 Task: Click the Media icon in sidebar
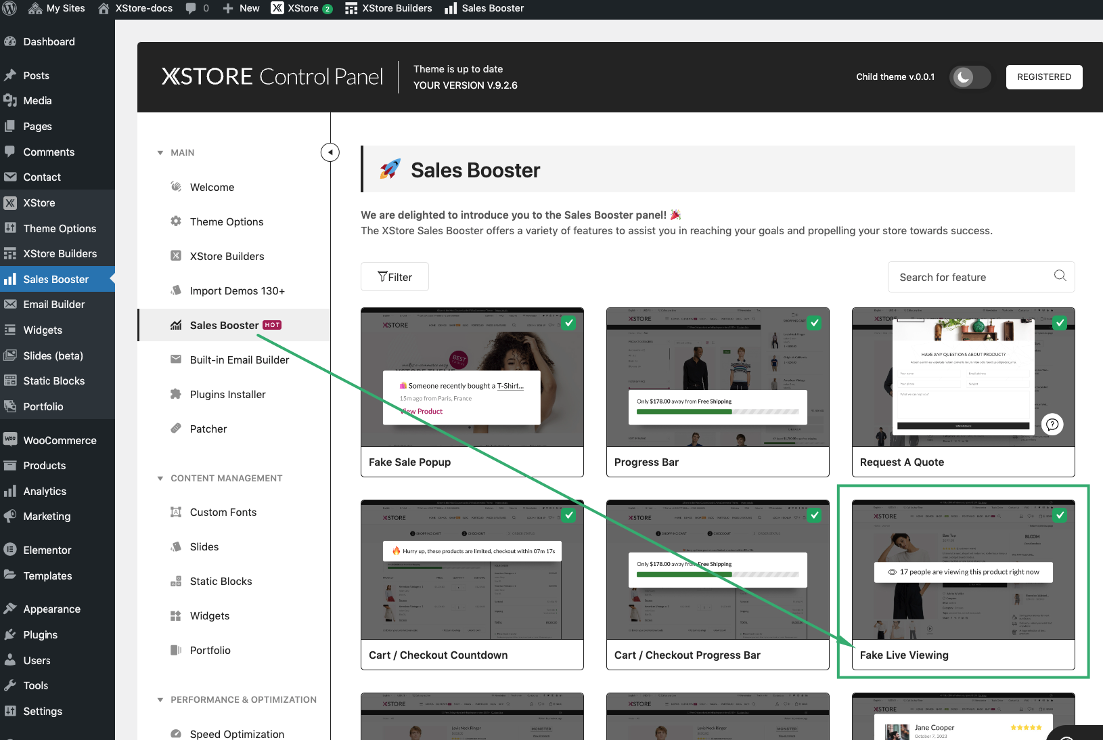tap(10, 100)
